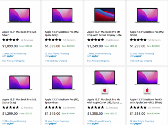Click star rating of $1,249.00 M1 MacBook
Screen dimensions: 168x125
[x=95, y=40]
